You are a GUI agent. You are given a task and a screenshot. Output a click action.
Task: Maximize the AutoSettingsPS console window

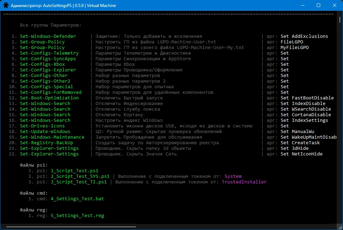point(318,5)
